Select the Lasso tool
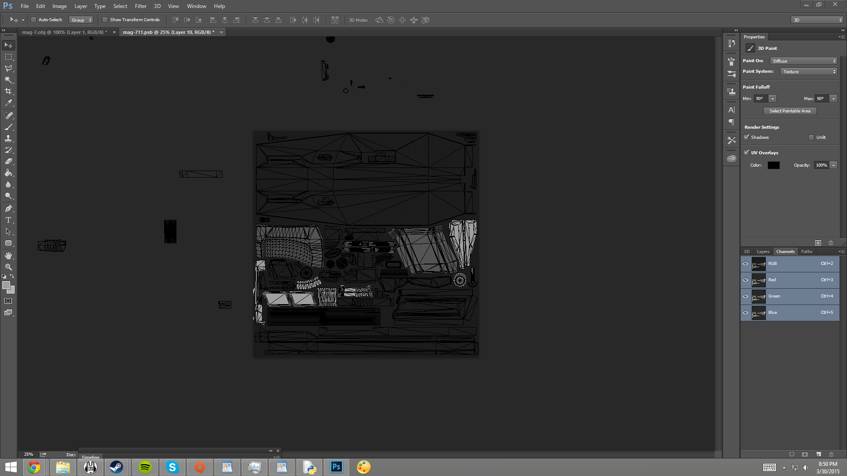847x476 pixels. (8, 68)
